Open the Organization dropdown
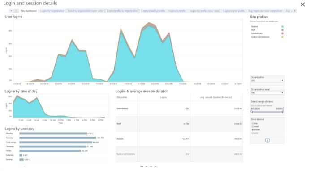Viewport: 310px width, 171px height. [x=267, y=80]
